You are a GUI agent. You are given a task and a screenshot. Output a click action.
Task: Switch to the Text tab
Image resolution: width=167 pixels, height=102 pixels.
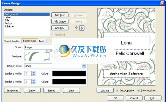point(41,41)
